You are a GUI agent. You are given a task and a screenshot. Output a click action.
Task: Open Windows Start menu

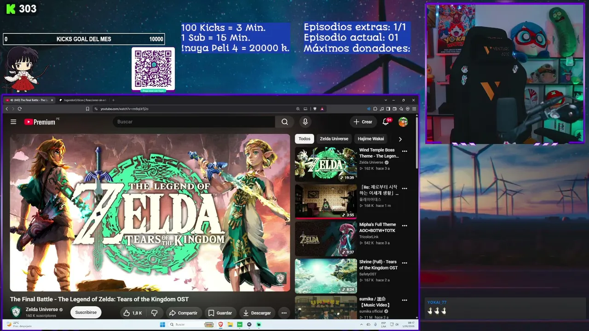[162, 325]
